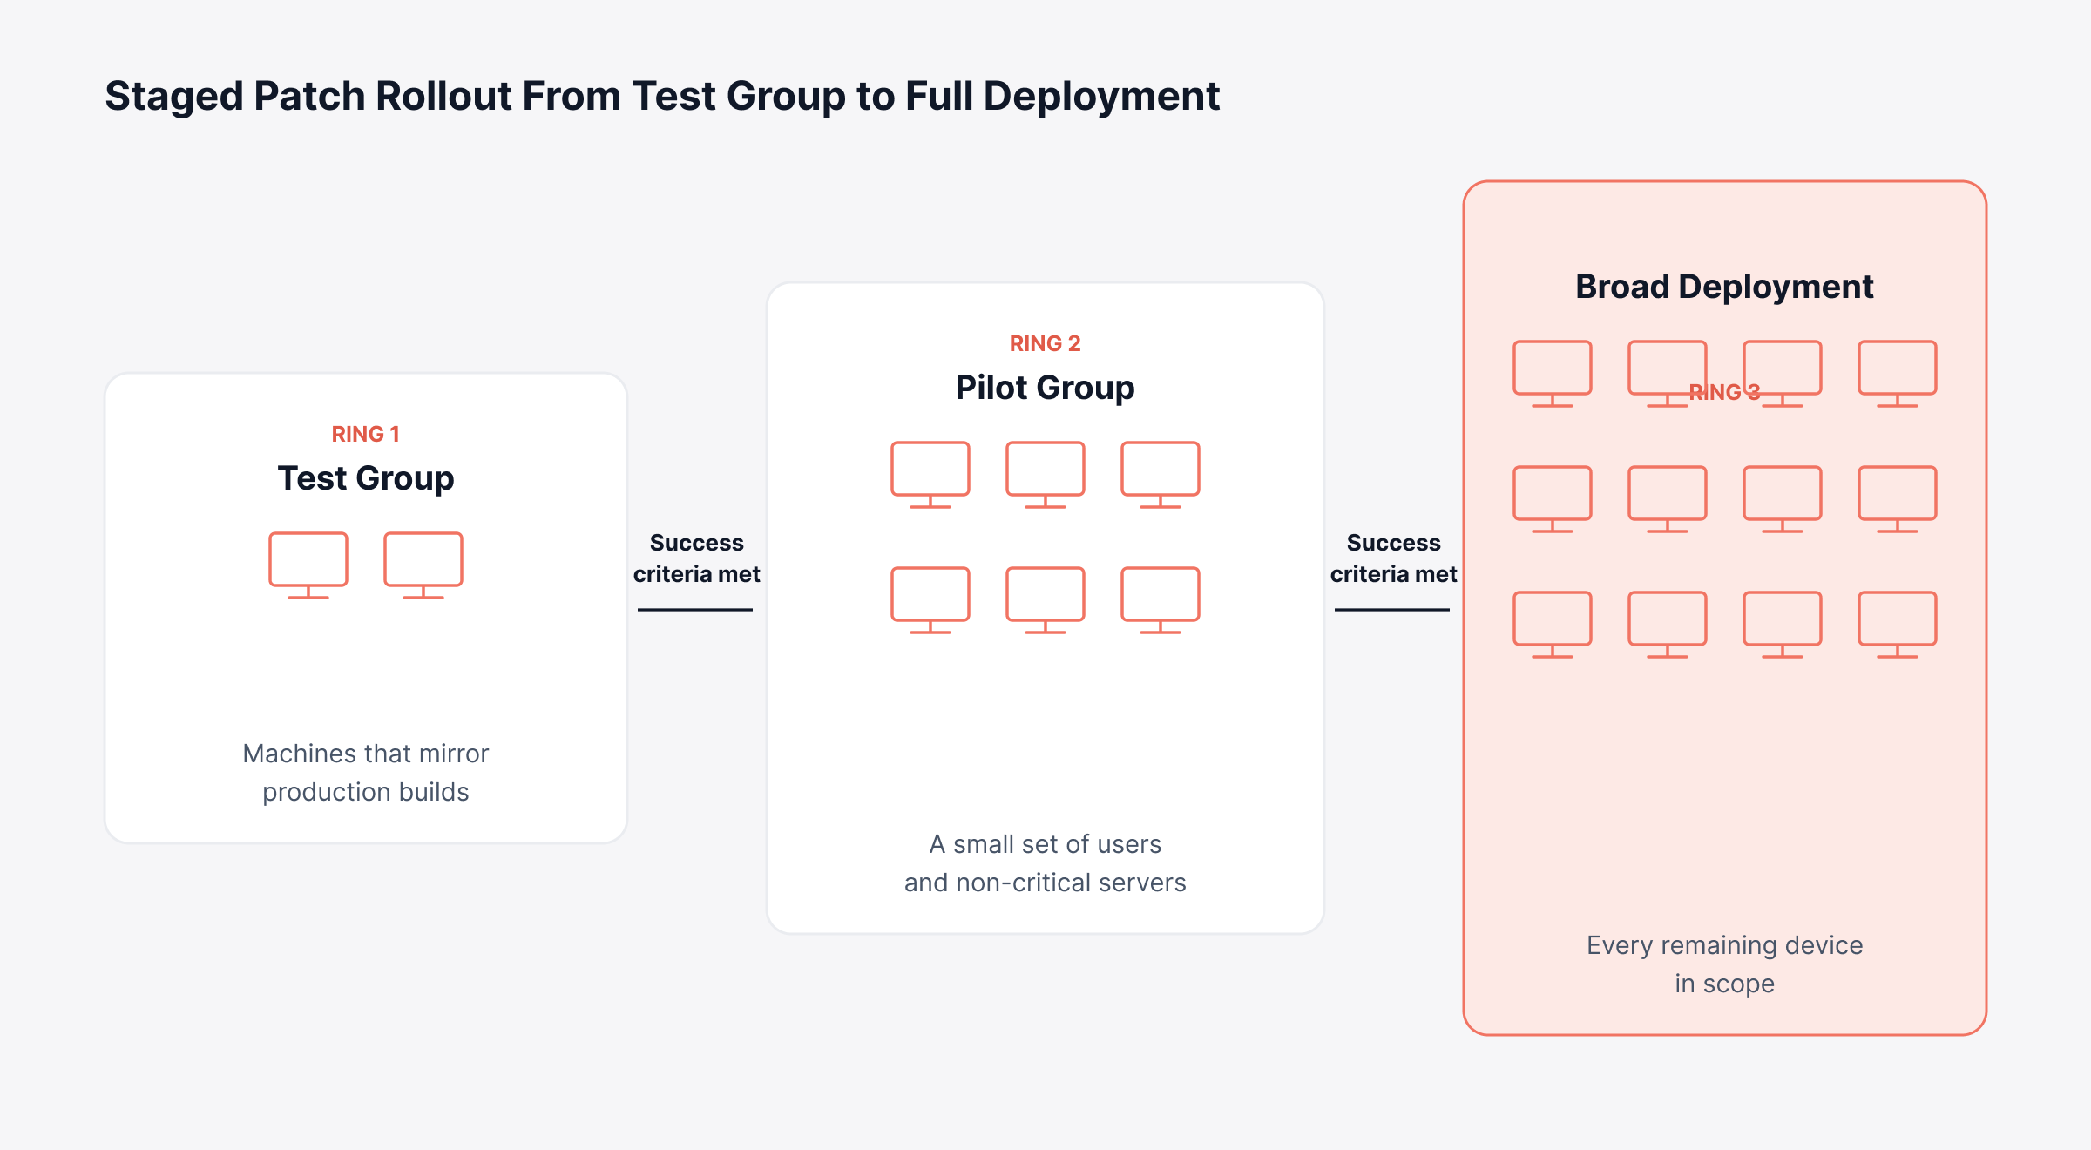
Task: Select the bottom-left monitor in Broad Deployment
Action: click(x=1553, y=625)
